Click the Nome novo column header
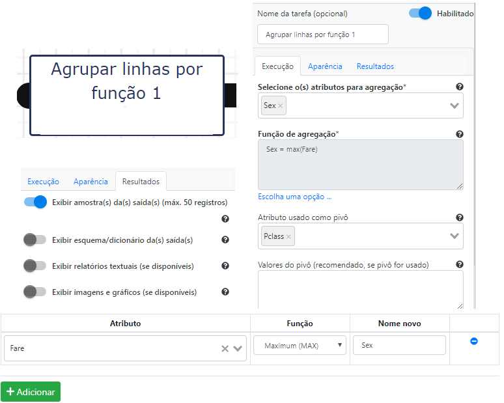504x403 pixels. tap(399, 324)
